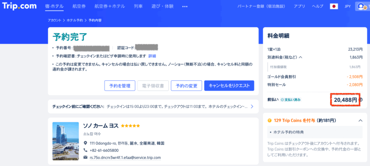Click the five-star rating
370x166 pixels.
(130, 126)
